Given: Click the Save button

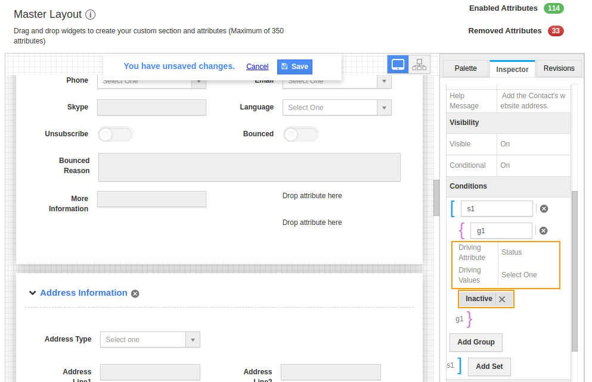Looking at the screenshot, I should 295,67.
